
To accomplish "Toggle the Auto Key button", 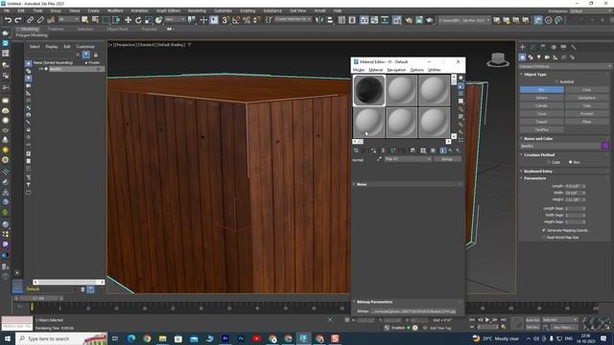I will 532,320.
